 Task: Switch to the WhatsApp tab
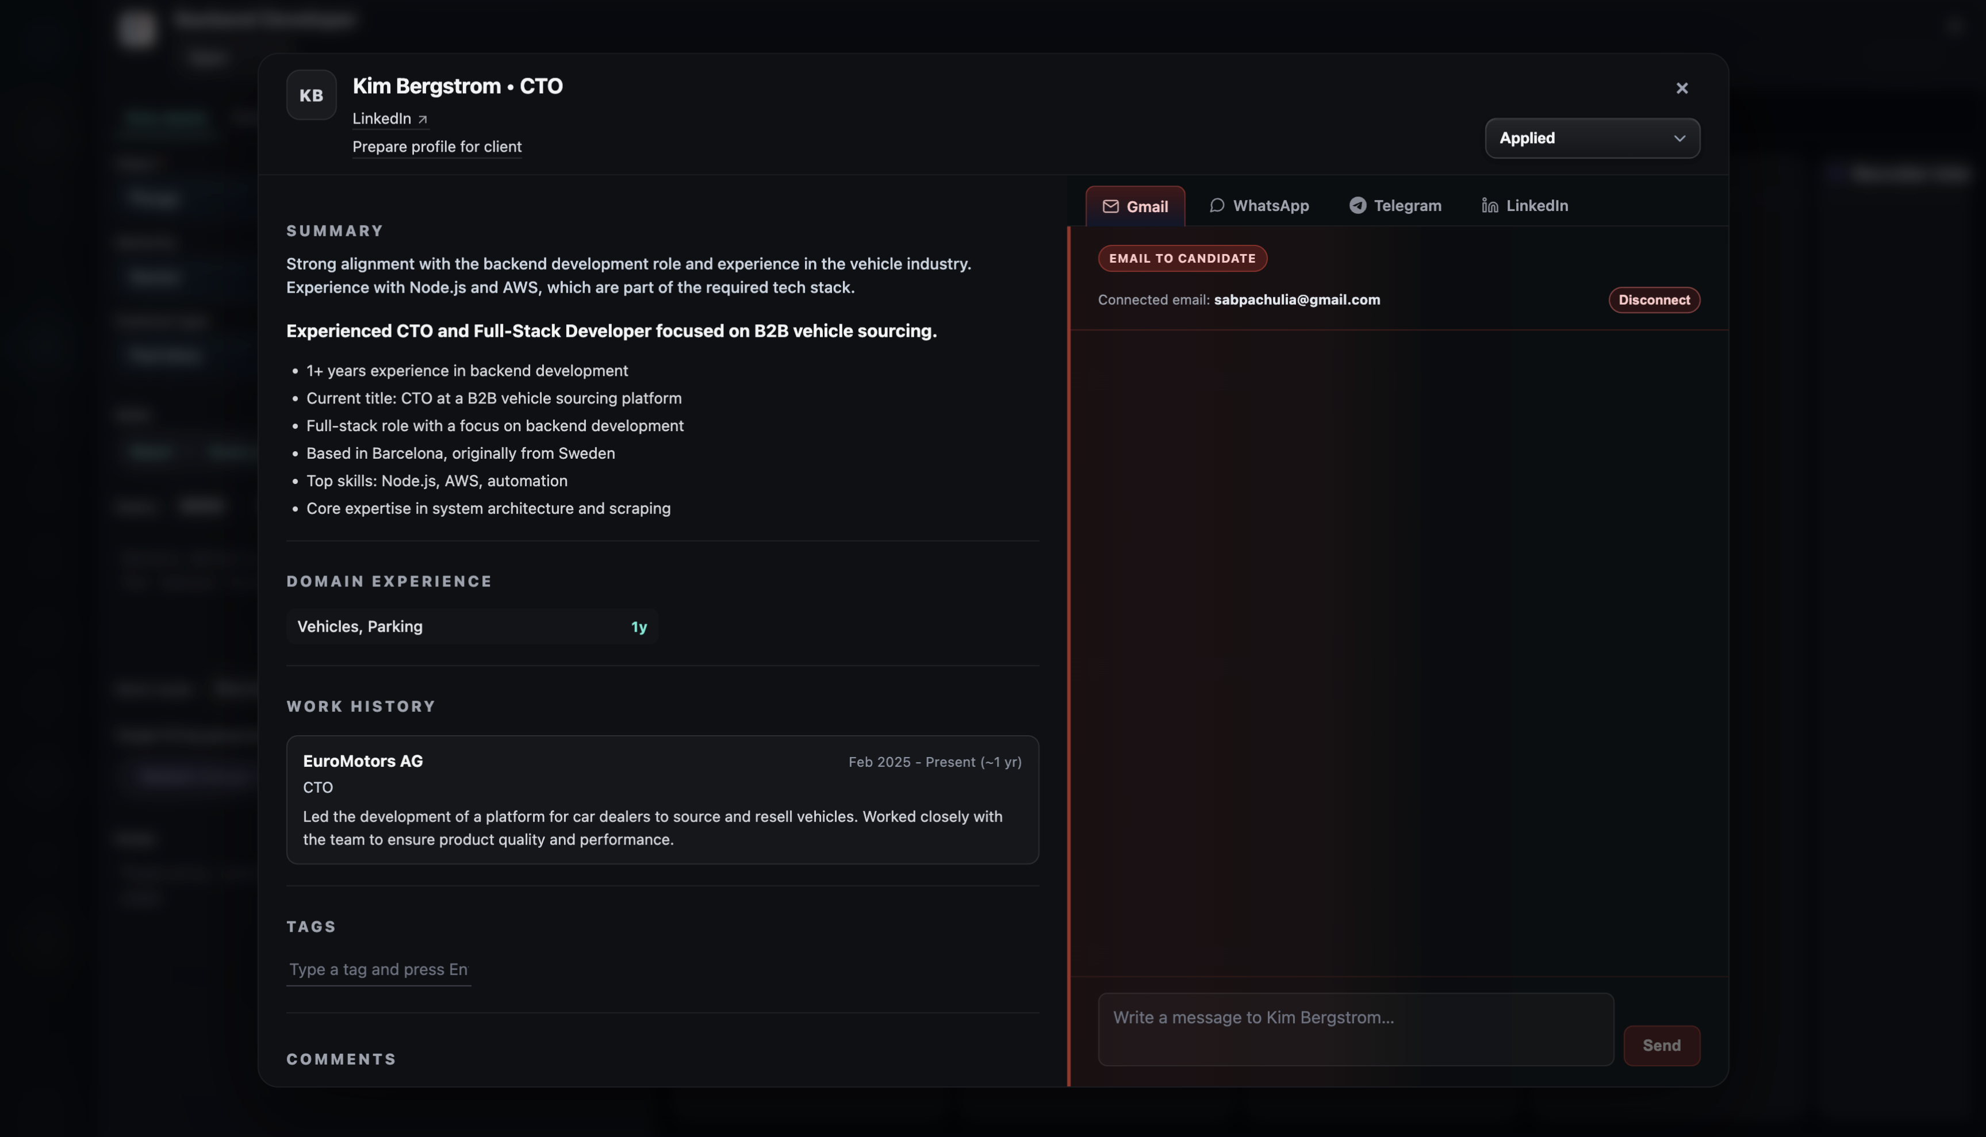click(x=1259, y=205)
